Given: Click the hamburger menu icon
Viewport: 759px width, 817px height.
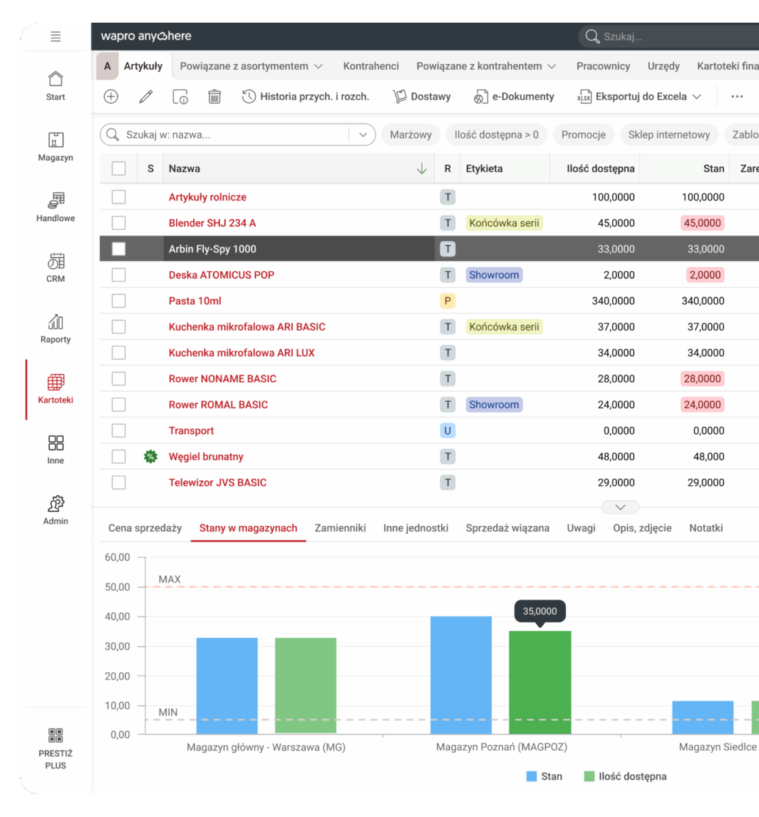Looking at the screenshot, I should pos(56,36).
